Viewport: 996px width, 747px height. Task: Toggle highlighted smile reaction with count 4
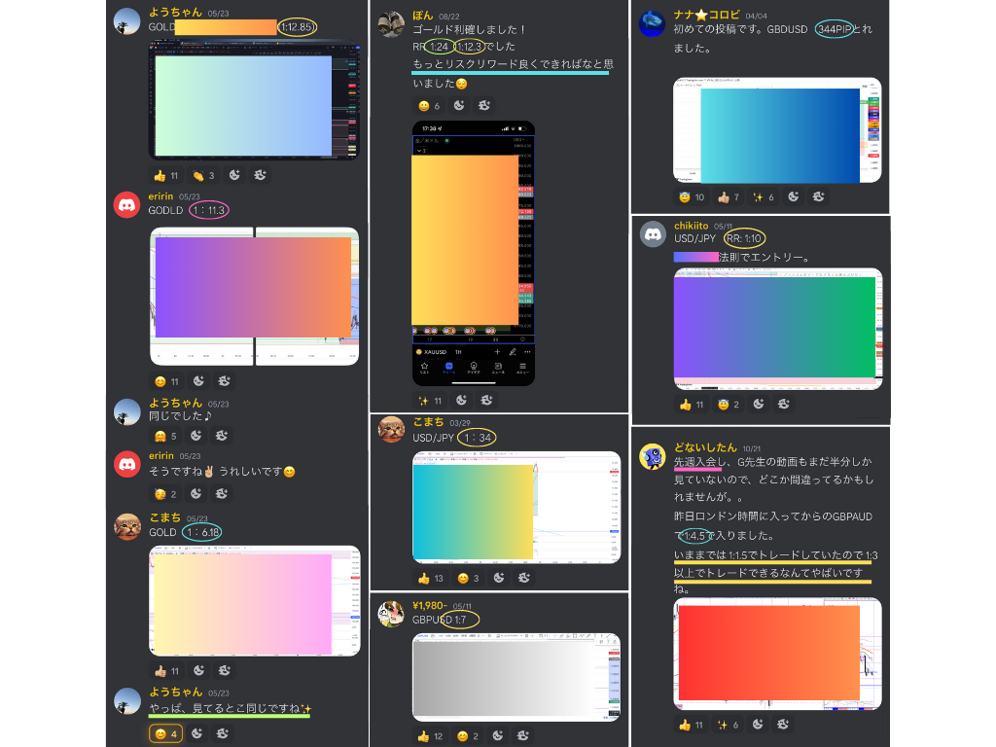166,733
